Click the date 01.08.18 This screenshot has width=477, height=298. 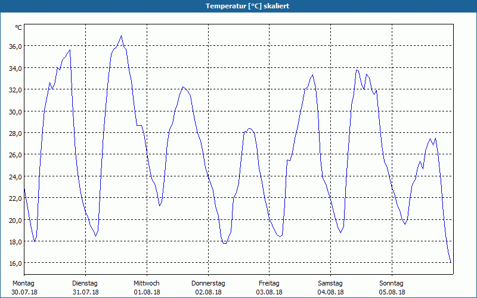click(147, 292)
